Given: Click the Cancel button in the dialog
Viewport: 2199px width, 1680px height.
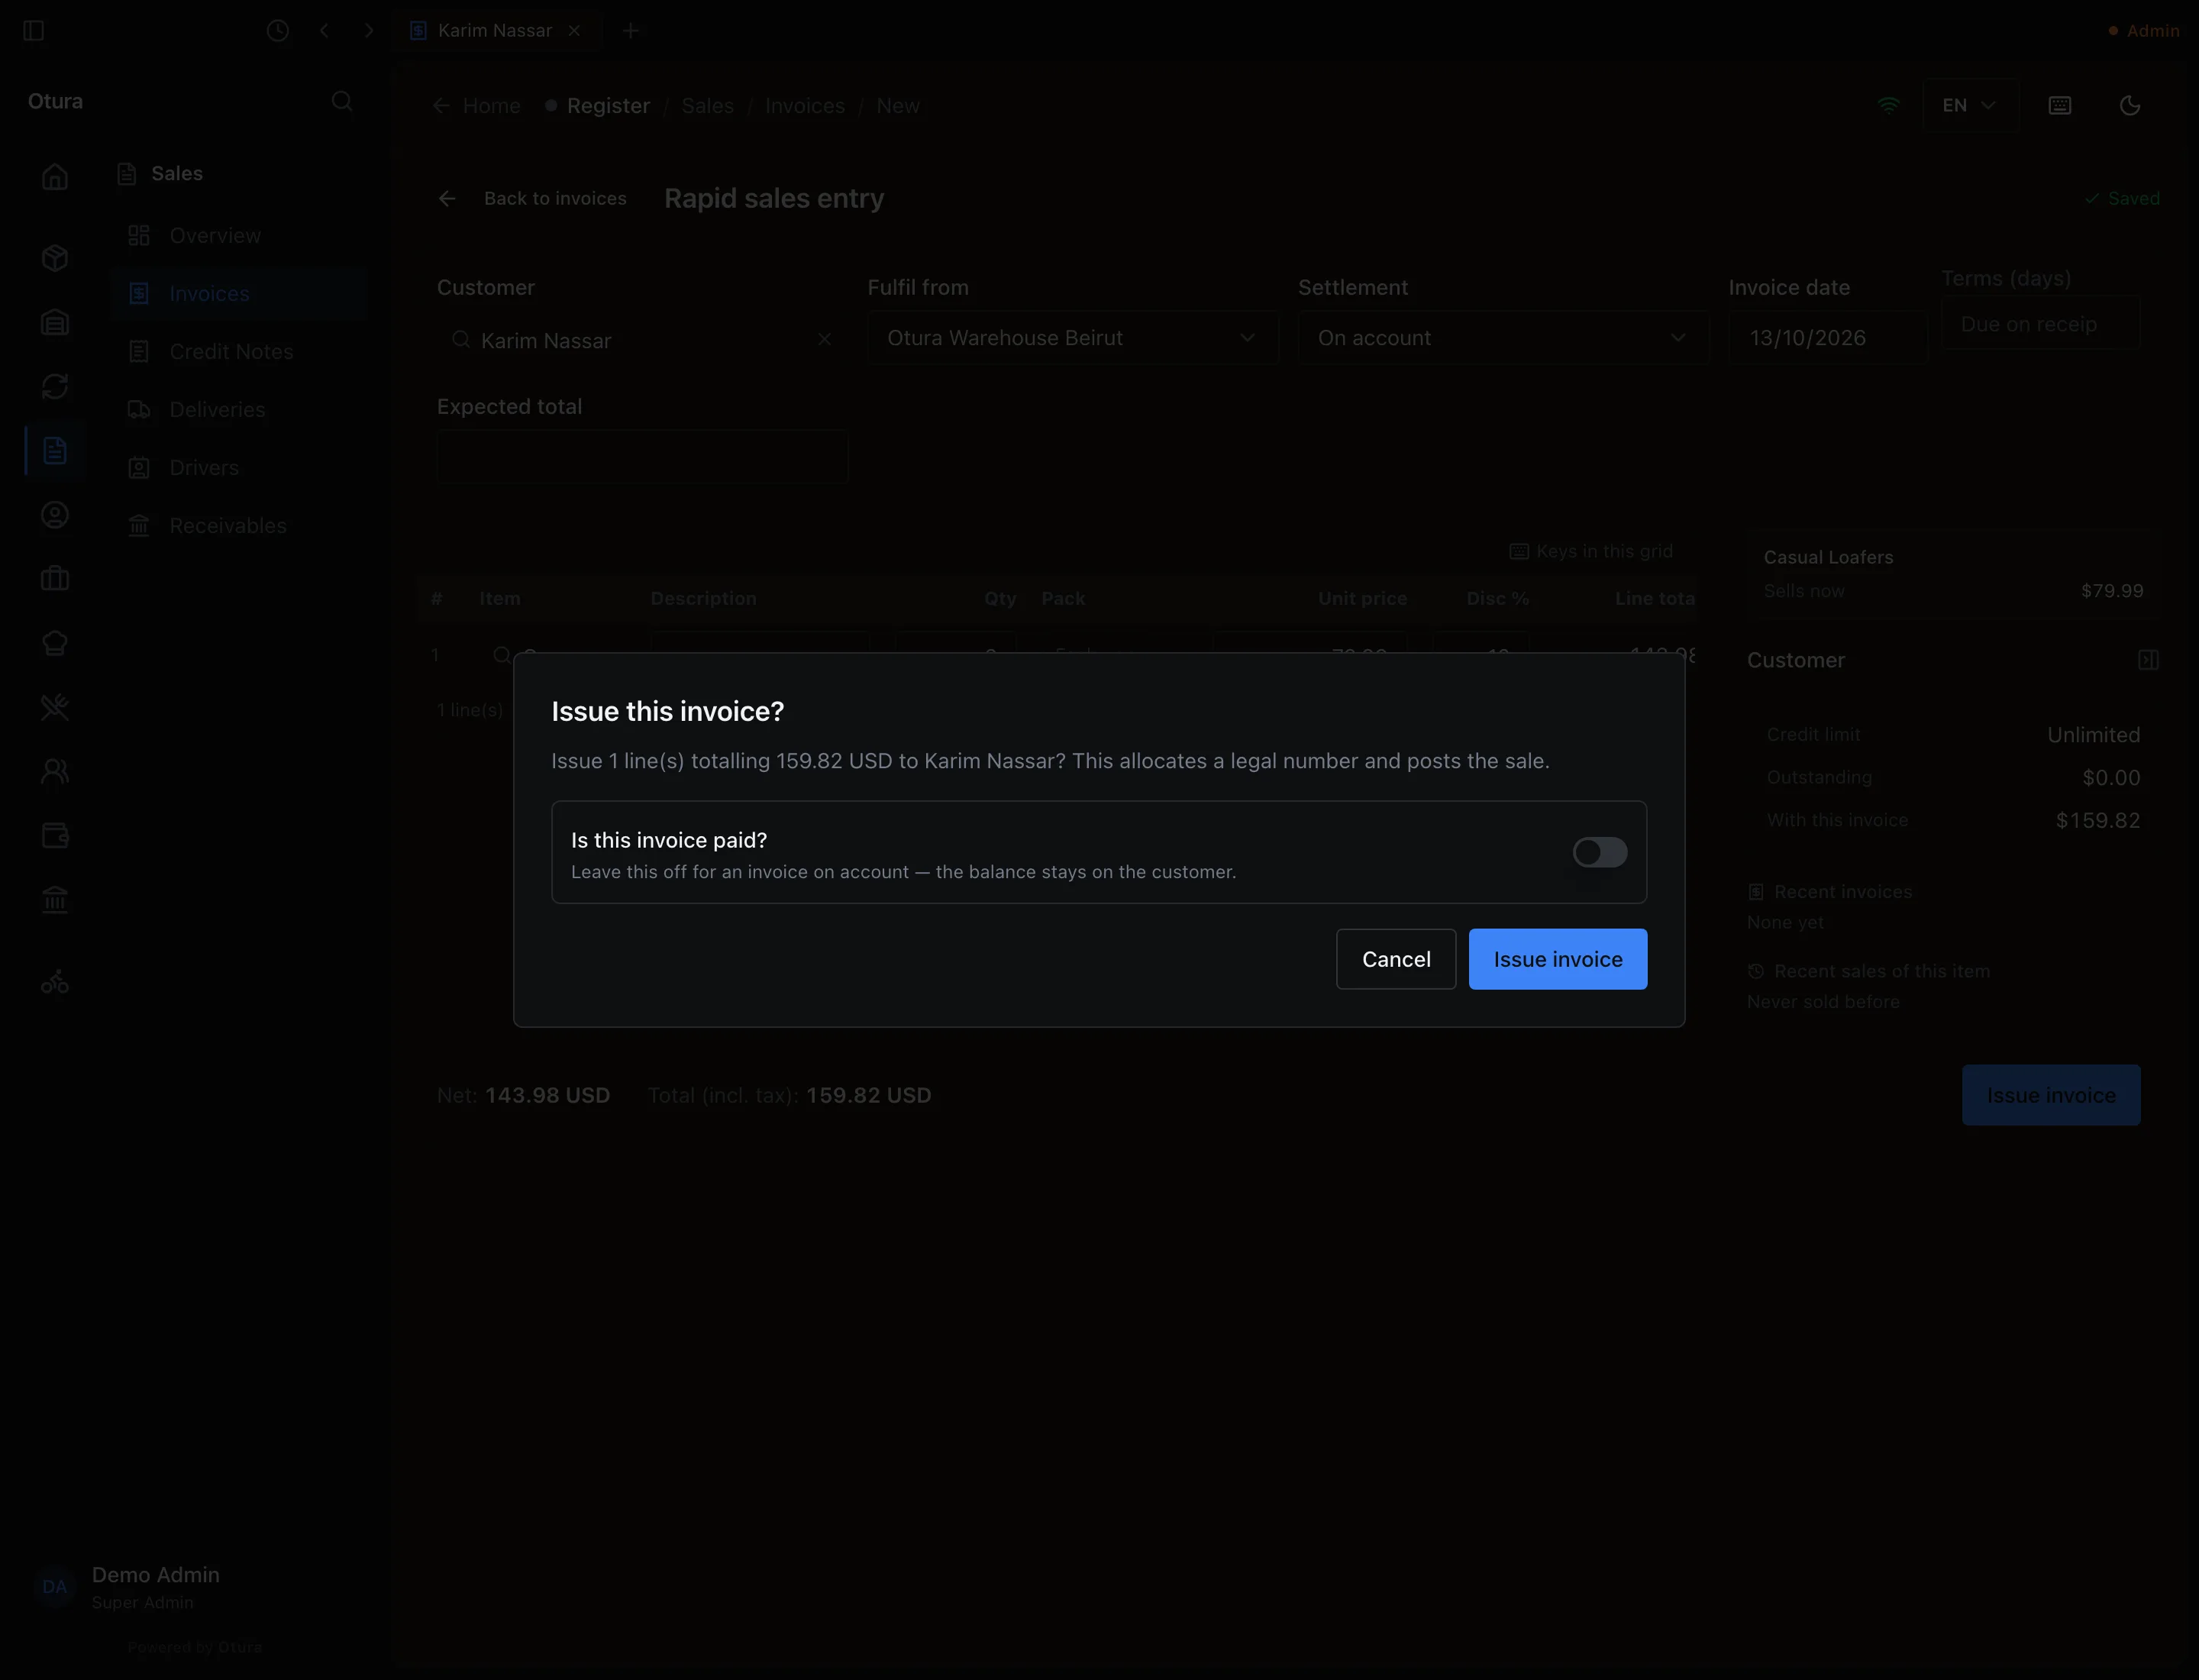Looking at the screenshot, I should point(1395,959).
